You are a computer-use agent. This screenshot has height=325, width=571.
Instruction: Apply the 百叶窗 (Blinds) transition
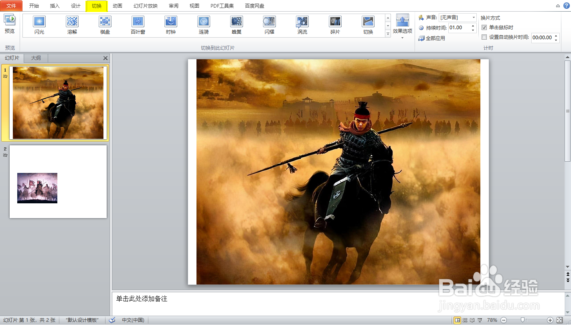[x=138, y=25]
